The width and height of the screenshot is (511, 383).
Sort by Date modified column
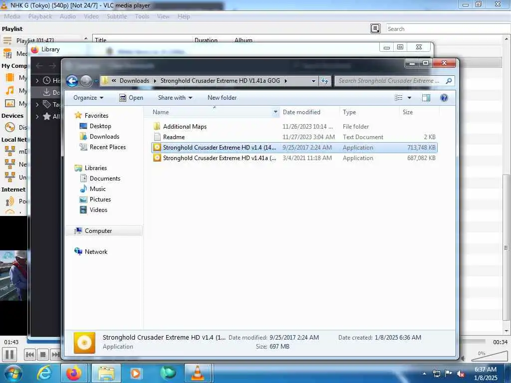click(x=301, y=112)
